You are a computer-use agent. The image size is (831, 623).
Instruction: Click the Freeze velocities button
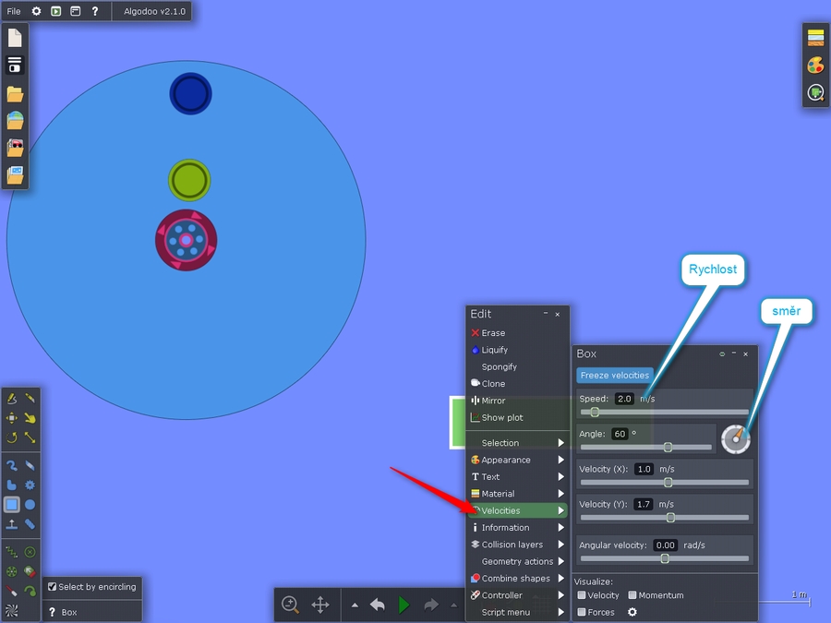[615, 376]
